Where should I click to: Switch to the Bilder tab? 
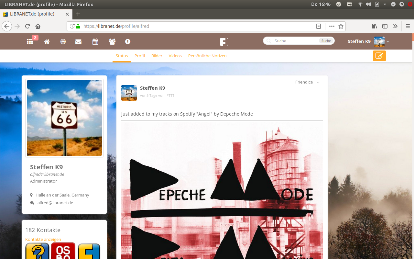pos(157,56)
